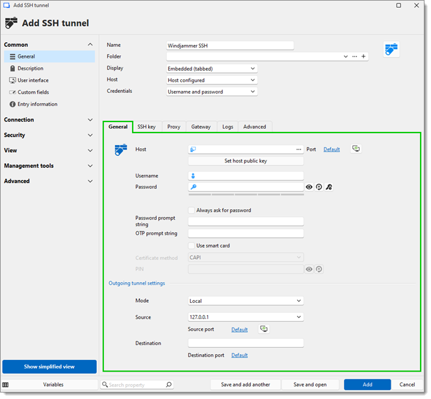This screenshot has width=431, height=399.
Task: Click the add folder plus icon
Action: point(364,57)
